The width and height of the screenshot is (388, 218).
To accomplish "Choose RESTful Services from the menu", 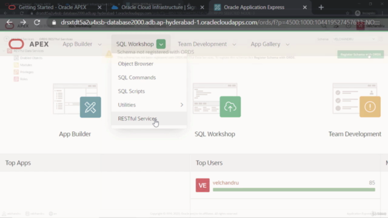I will tap(149, 119).
